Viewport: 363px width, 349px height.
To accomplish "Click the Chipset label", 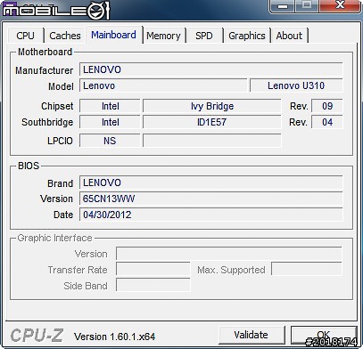I will point(57,106).
